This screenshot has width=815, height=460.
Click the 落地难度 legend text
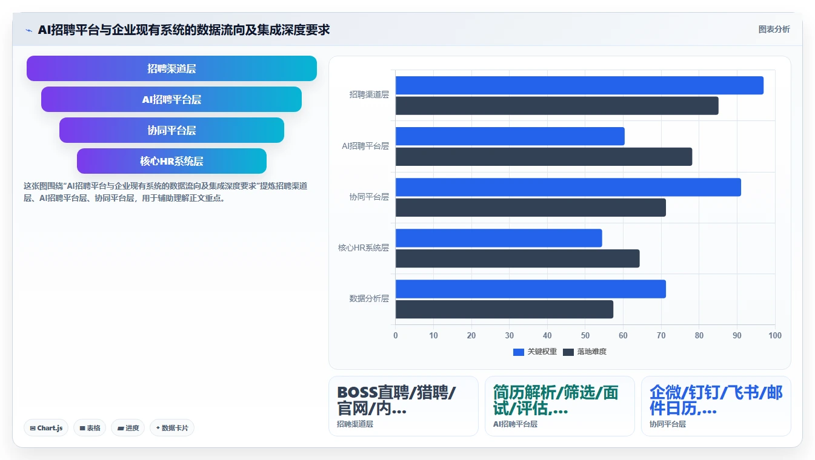click(x=592, y=352)
